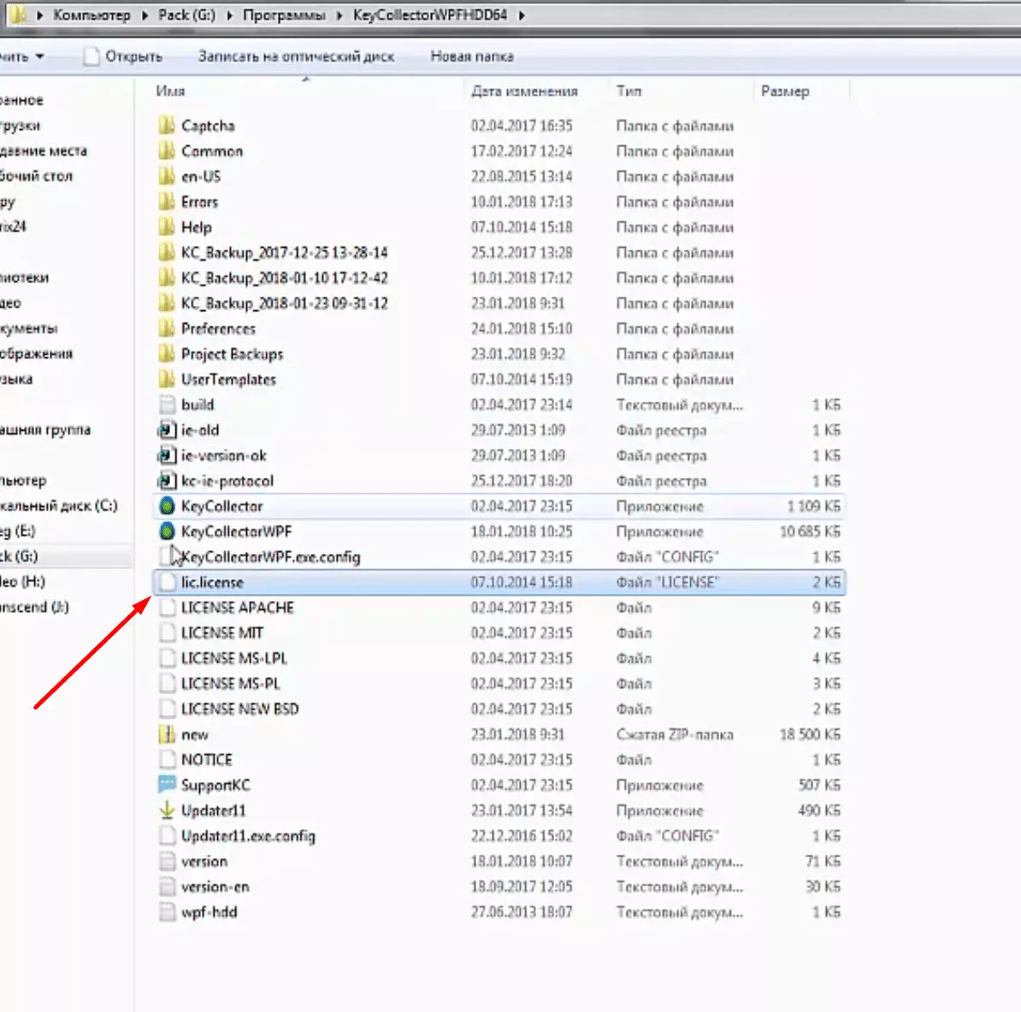Click the Errors folder icon
Screen dimensions: 1021x1012
click(x=167, y=202)
